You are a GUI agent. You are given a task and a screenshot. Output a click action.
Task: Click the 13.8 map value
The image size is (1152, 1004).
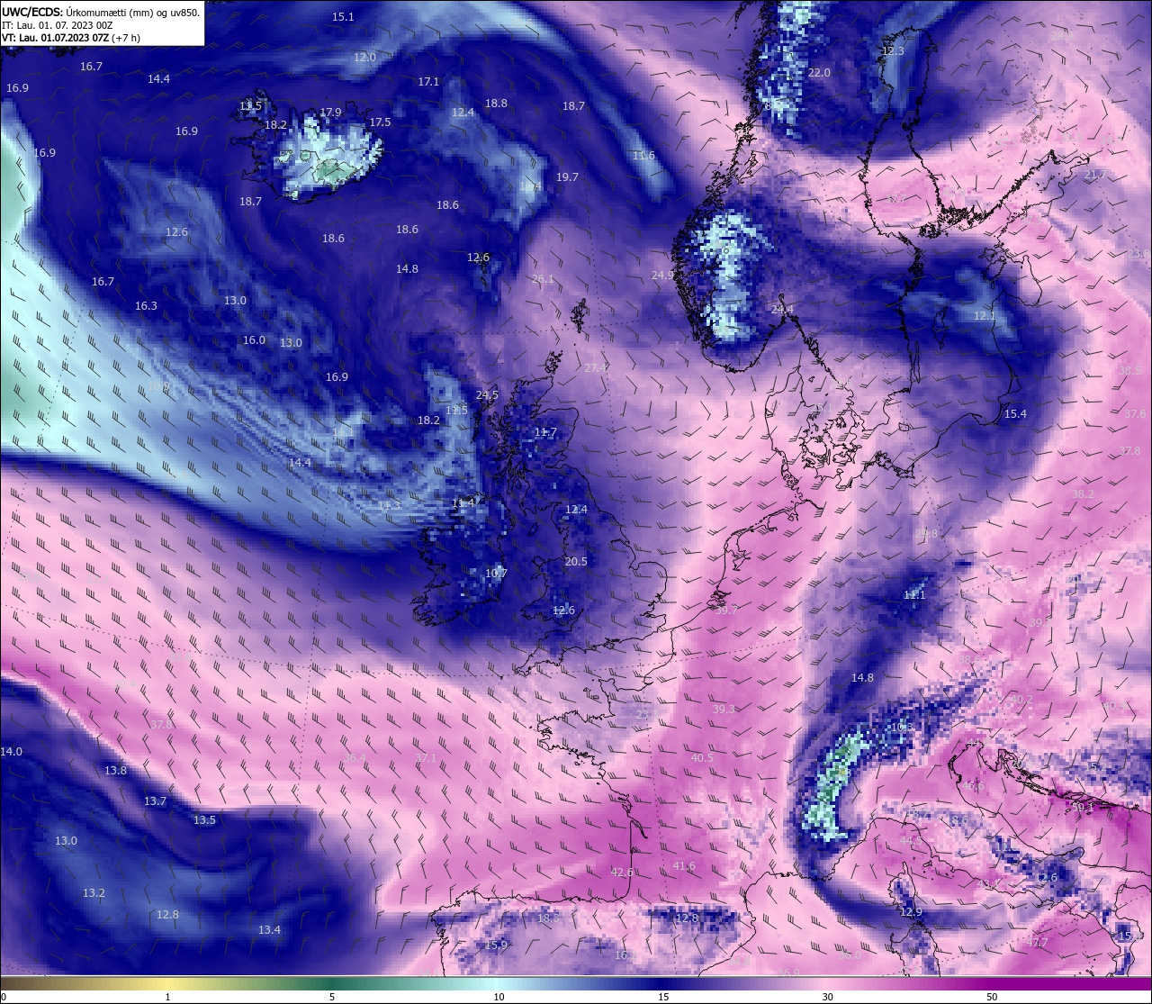point(115,771)
